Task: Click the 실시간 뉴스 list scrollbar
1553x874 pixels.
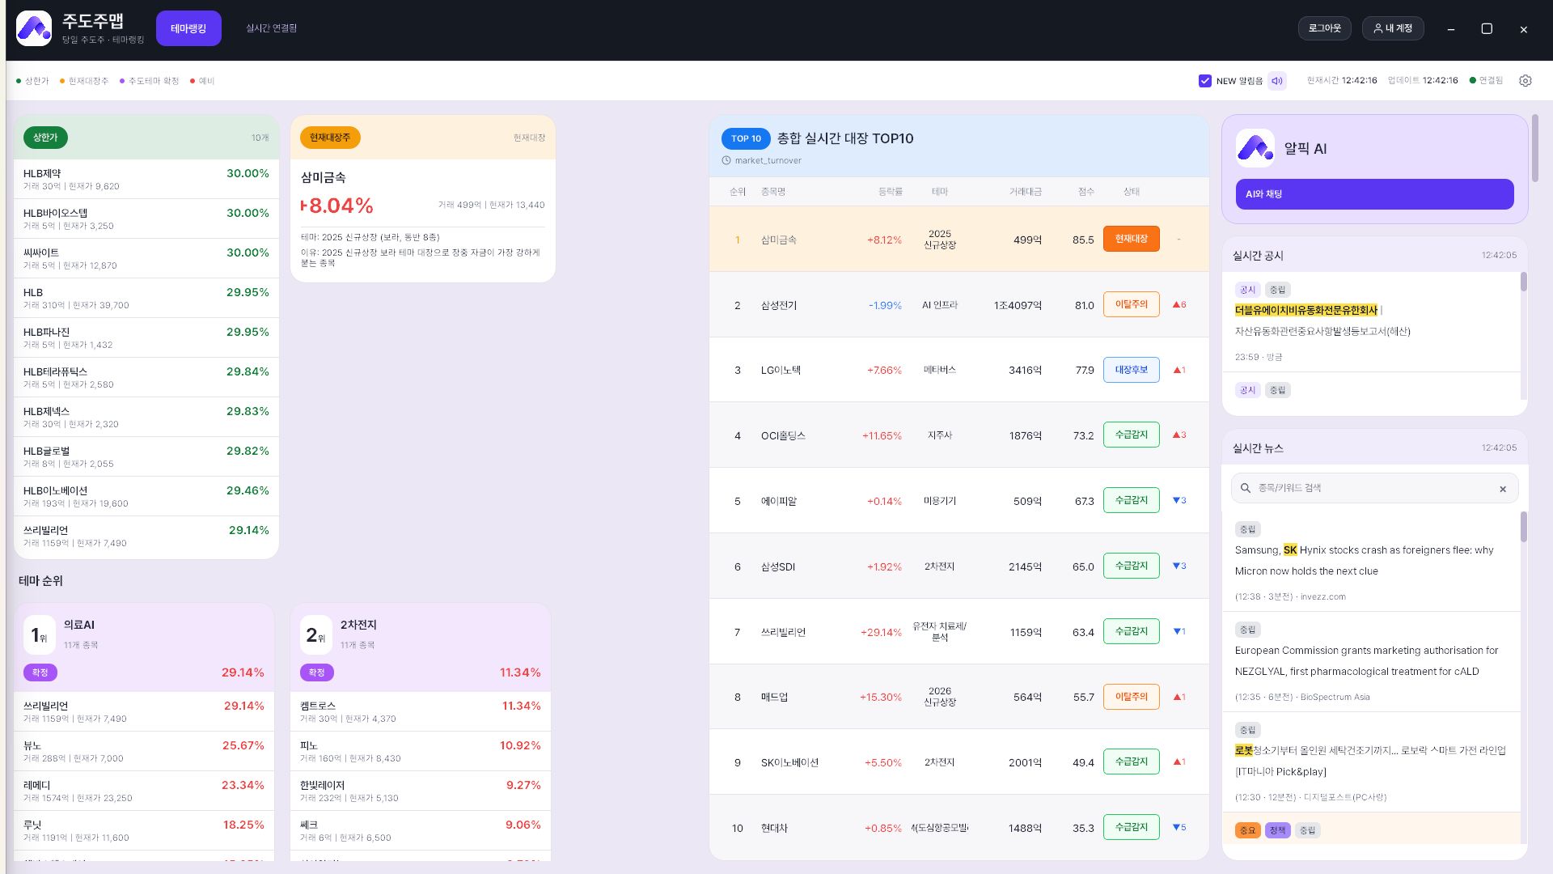Action: point(1524,527)
